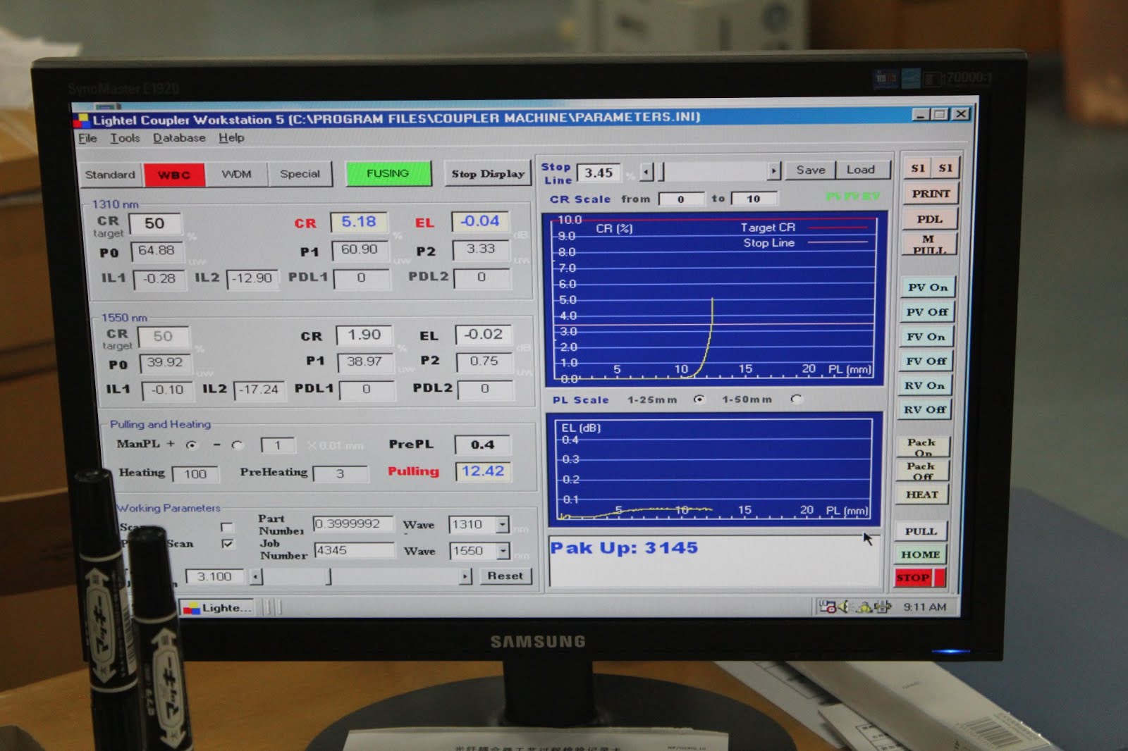Open the File menu
The height and width of the screenshot is (751, 1128).
click(87, 138)
